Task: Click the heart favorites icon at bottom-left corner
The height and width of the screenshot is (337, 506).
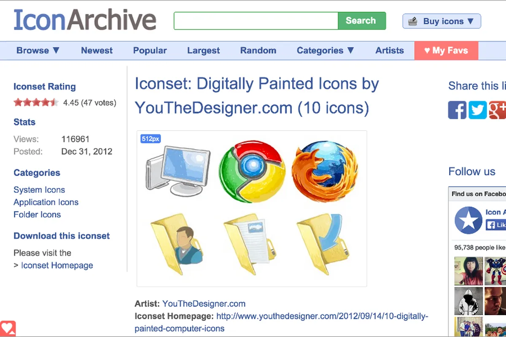Action: (8, 329)
